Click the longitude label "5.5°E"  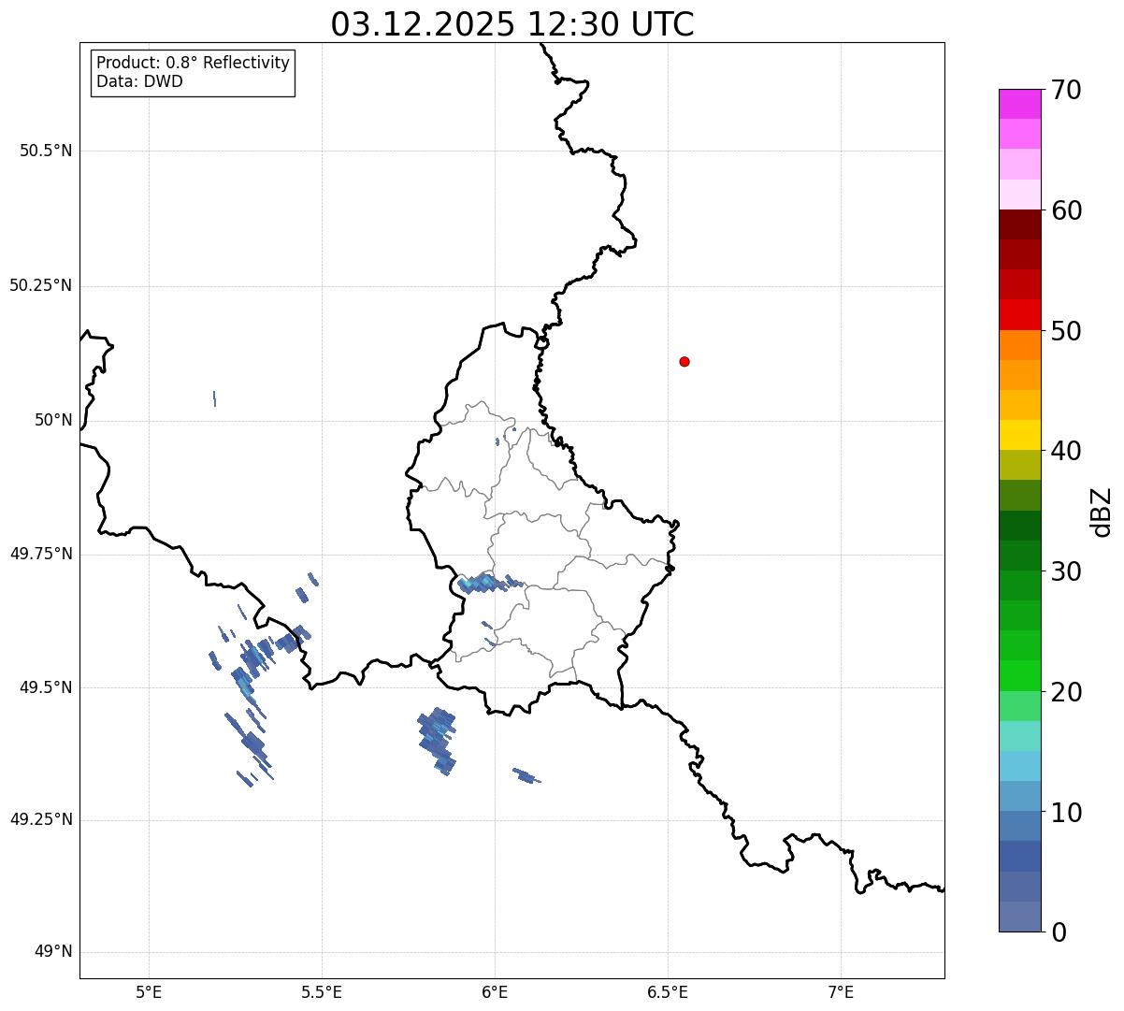pyautogui.click(x=322, y=991)
